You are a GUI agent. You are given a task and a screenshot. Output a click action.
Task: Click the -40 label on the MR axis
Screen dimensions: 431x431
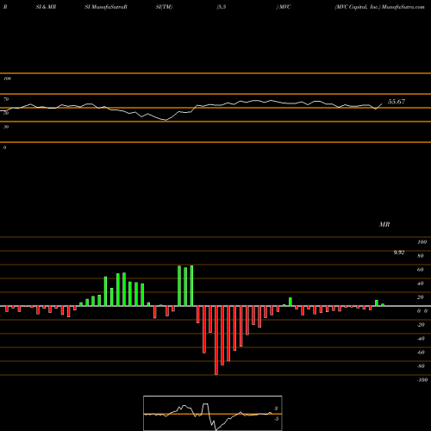pos(421,339)
